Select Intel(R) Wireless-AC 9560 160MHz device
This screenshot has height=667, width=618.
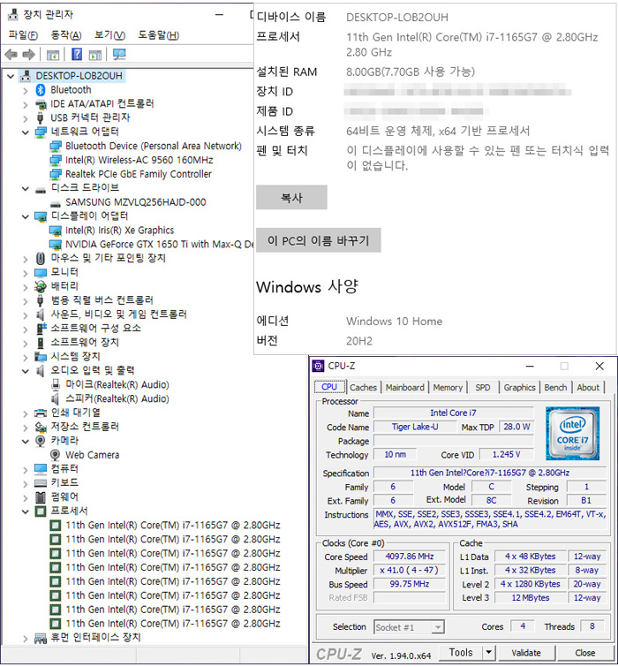tap(139, 160)
